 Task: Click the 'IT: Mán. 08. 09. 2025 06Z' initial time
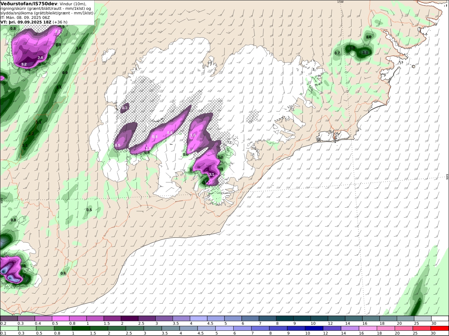coord(25,18)
